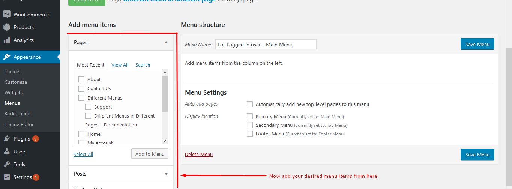
Task: Open WooCommerce admin menu
Action: [30, 15]
